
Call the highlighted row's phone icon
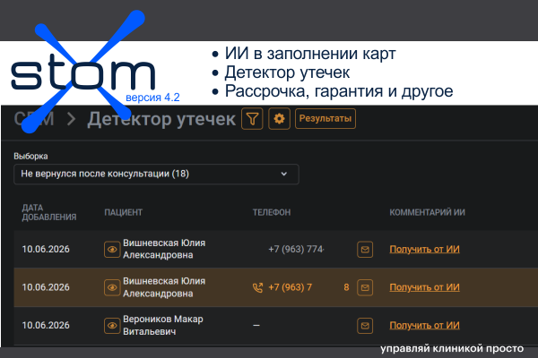pos(257,288)
